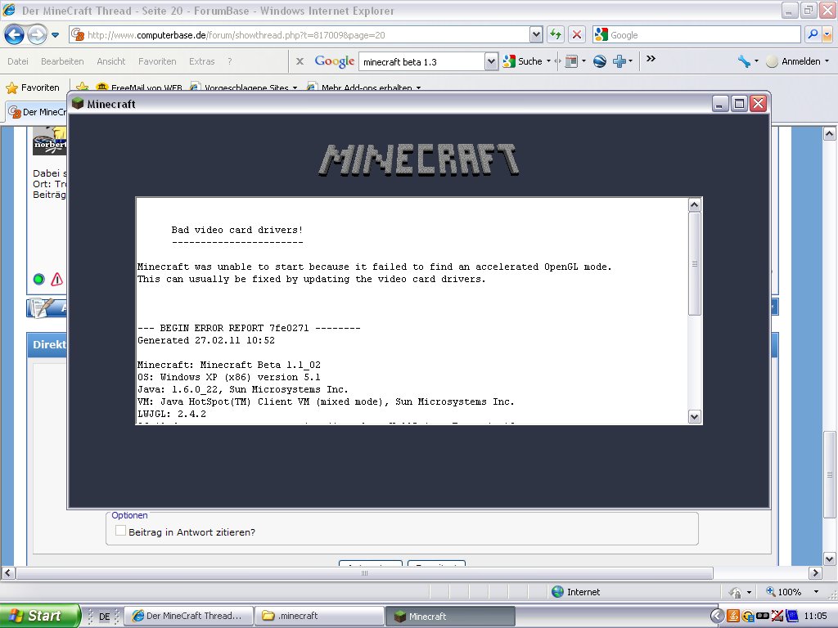Click the blue plus share icon
Screen dimensions: 838x628
pyautogui.click(x=619, y=61)
